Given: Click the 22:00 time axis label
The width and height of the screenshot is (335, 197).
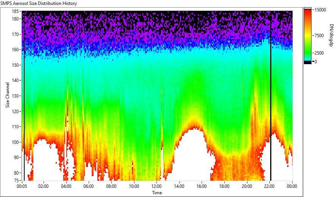Looking at the screenshot, I should click(x=269, y=186).
